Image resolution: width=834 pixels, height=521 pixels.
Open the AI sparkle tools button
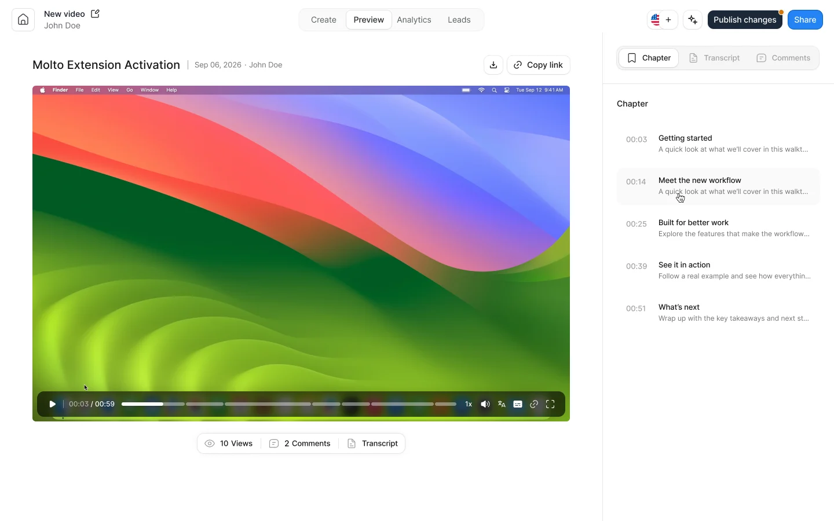(693, 20)
